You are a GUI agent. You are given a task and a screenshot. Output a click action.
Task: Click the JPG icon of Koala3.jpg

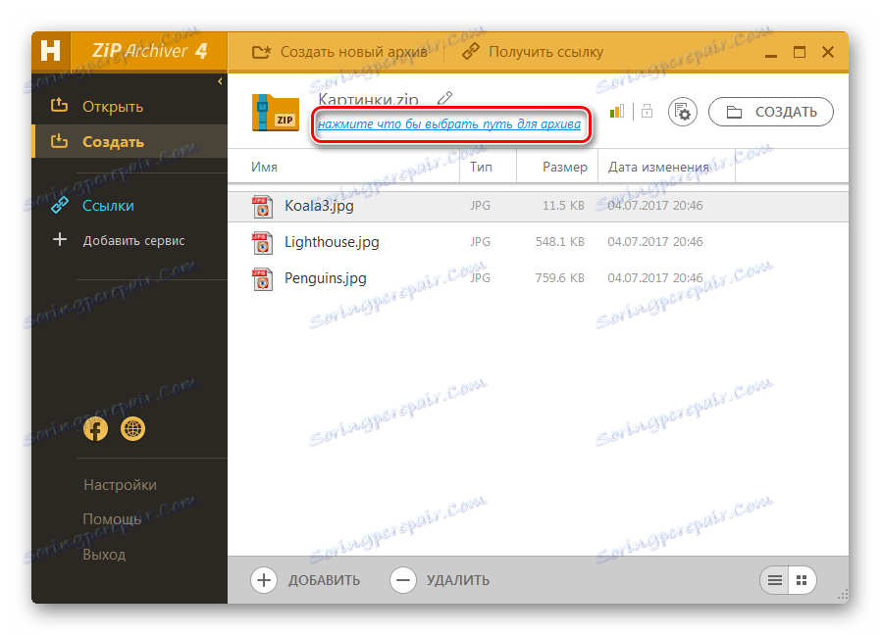[262, 206]
